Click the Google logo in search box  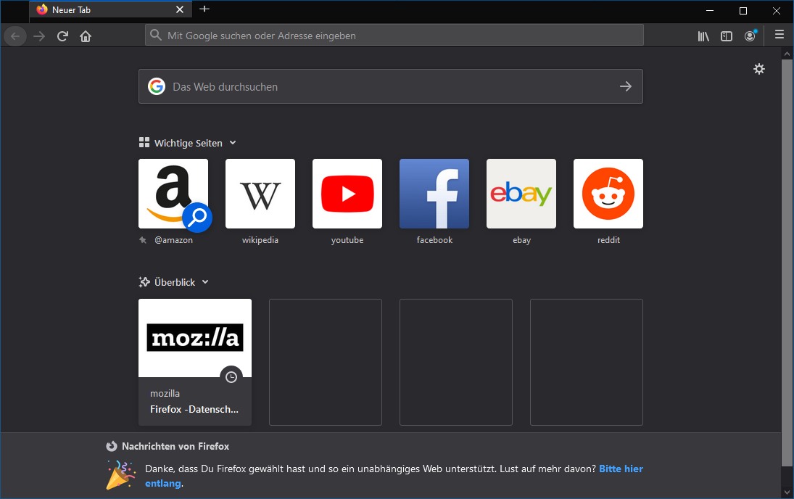point(157,86)
